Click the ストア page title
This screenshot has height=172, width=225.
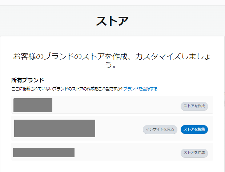[x=112, y=21]
